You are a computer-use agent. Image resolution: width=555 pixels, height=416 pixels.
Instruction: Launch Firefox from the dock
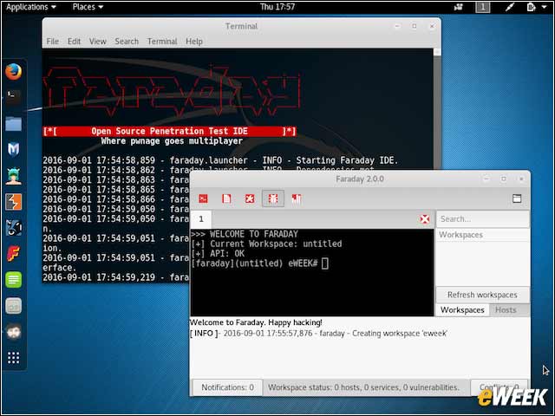14,72
